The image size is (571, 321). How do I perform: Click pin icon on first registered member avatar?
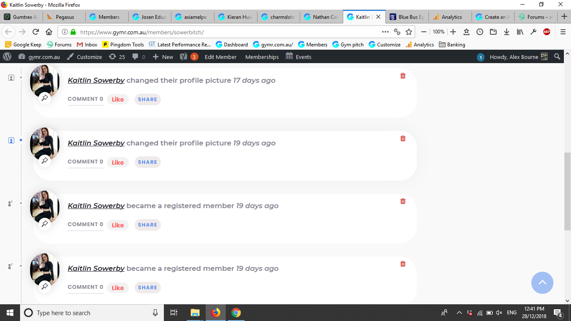pyautogui.click(x=45, y=224)
